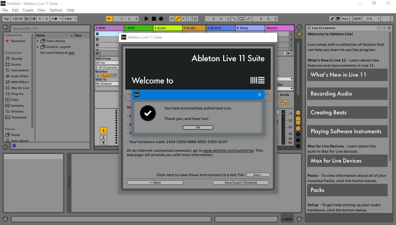Toggle Automation Arm button
The width and height of the screenshot is (396, 225).
click(178, 19)
